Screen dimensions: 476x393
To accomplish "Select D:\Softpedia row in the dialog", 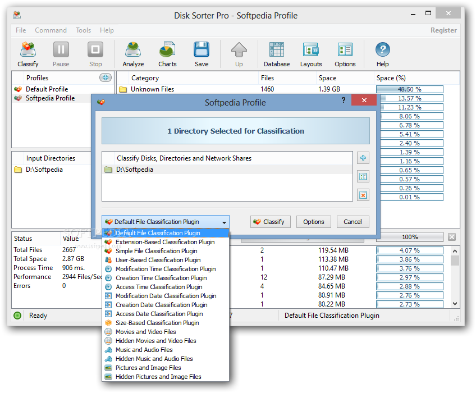I will click(227, 170).
